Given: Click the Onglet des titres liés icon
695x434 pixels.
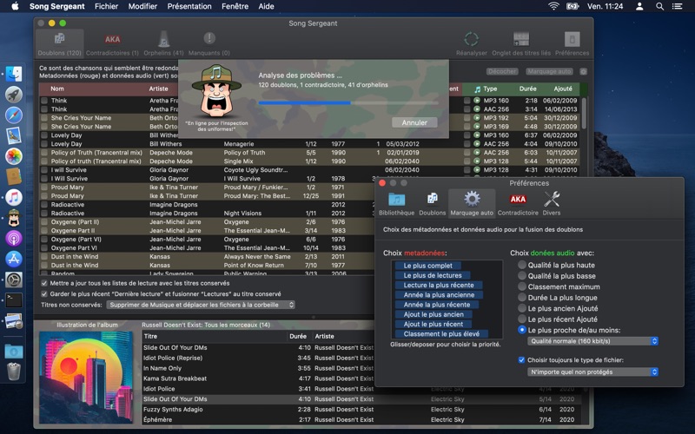Looking at the screenshot, I should click(x=521, y=44).
